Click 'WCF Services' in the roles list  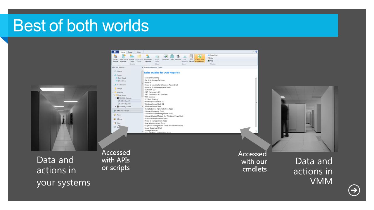(150, 97)
